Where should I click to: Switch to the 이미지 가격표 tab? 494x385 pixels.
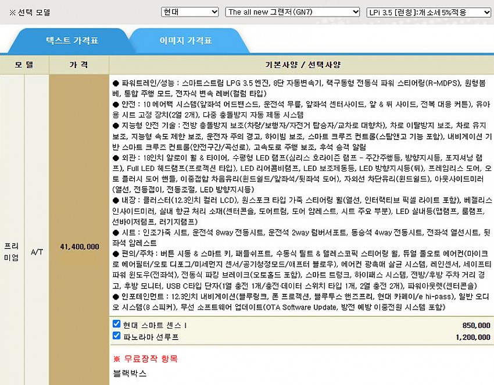[x=185, y=41]
